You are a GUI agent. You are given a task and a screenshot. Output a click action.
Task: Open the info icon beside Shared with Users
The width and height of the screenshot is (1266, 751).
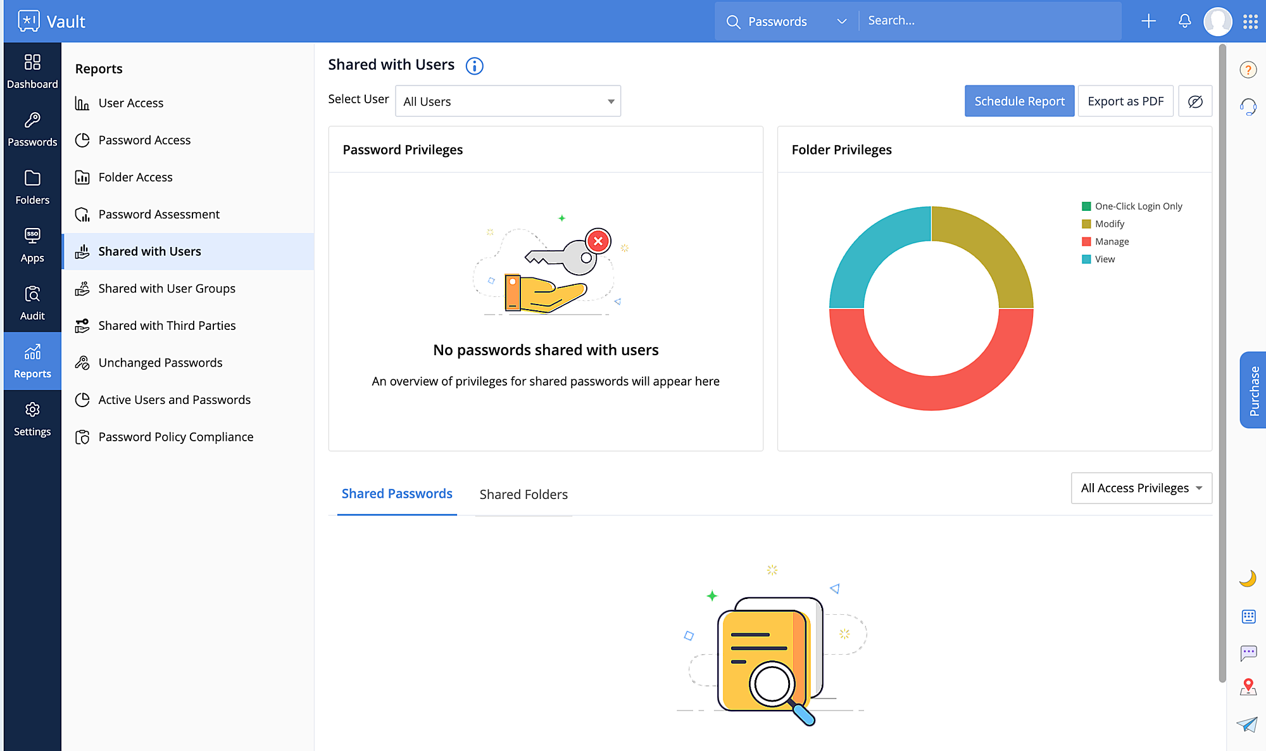474,66
